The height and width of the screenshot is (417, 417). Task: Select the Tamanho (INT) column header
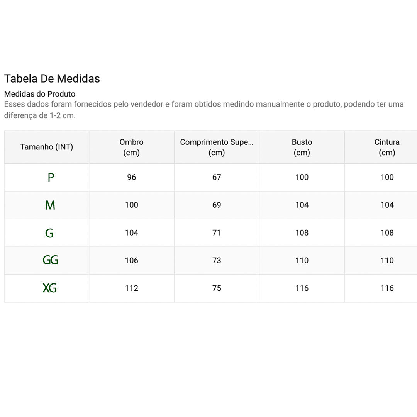tap(47, 147)
